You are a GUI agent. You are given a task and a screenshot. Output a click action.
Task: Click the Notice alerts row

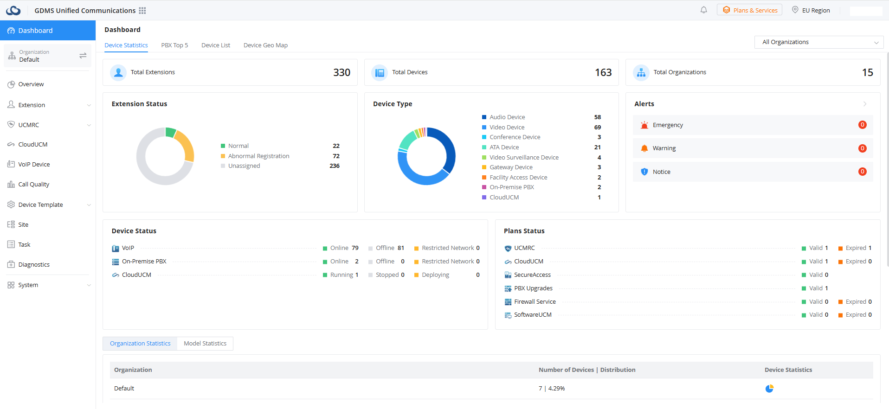pos(753,172)
